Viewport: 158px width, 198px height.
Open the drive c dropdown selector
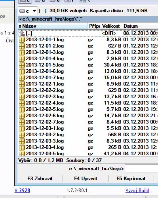(28, 11)
